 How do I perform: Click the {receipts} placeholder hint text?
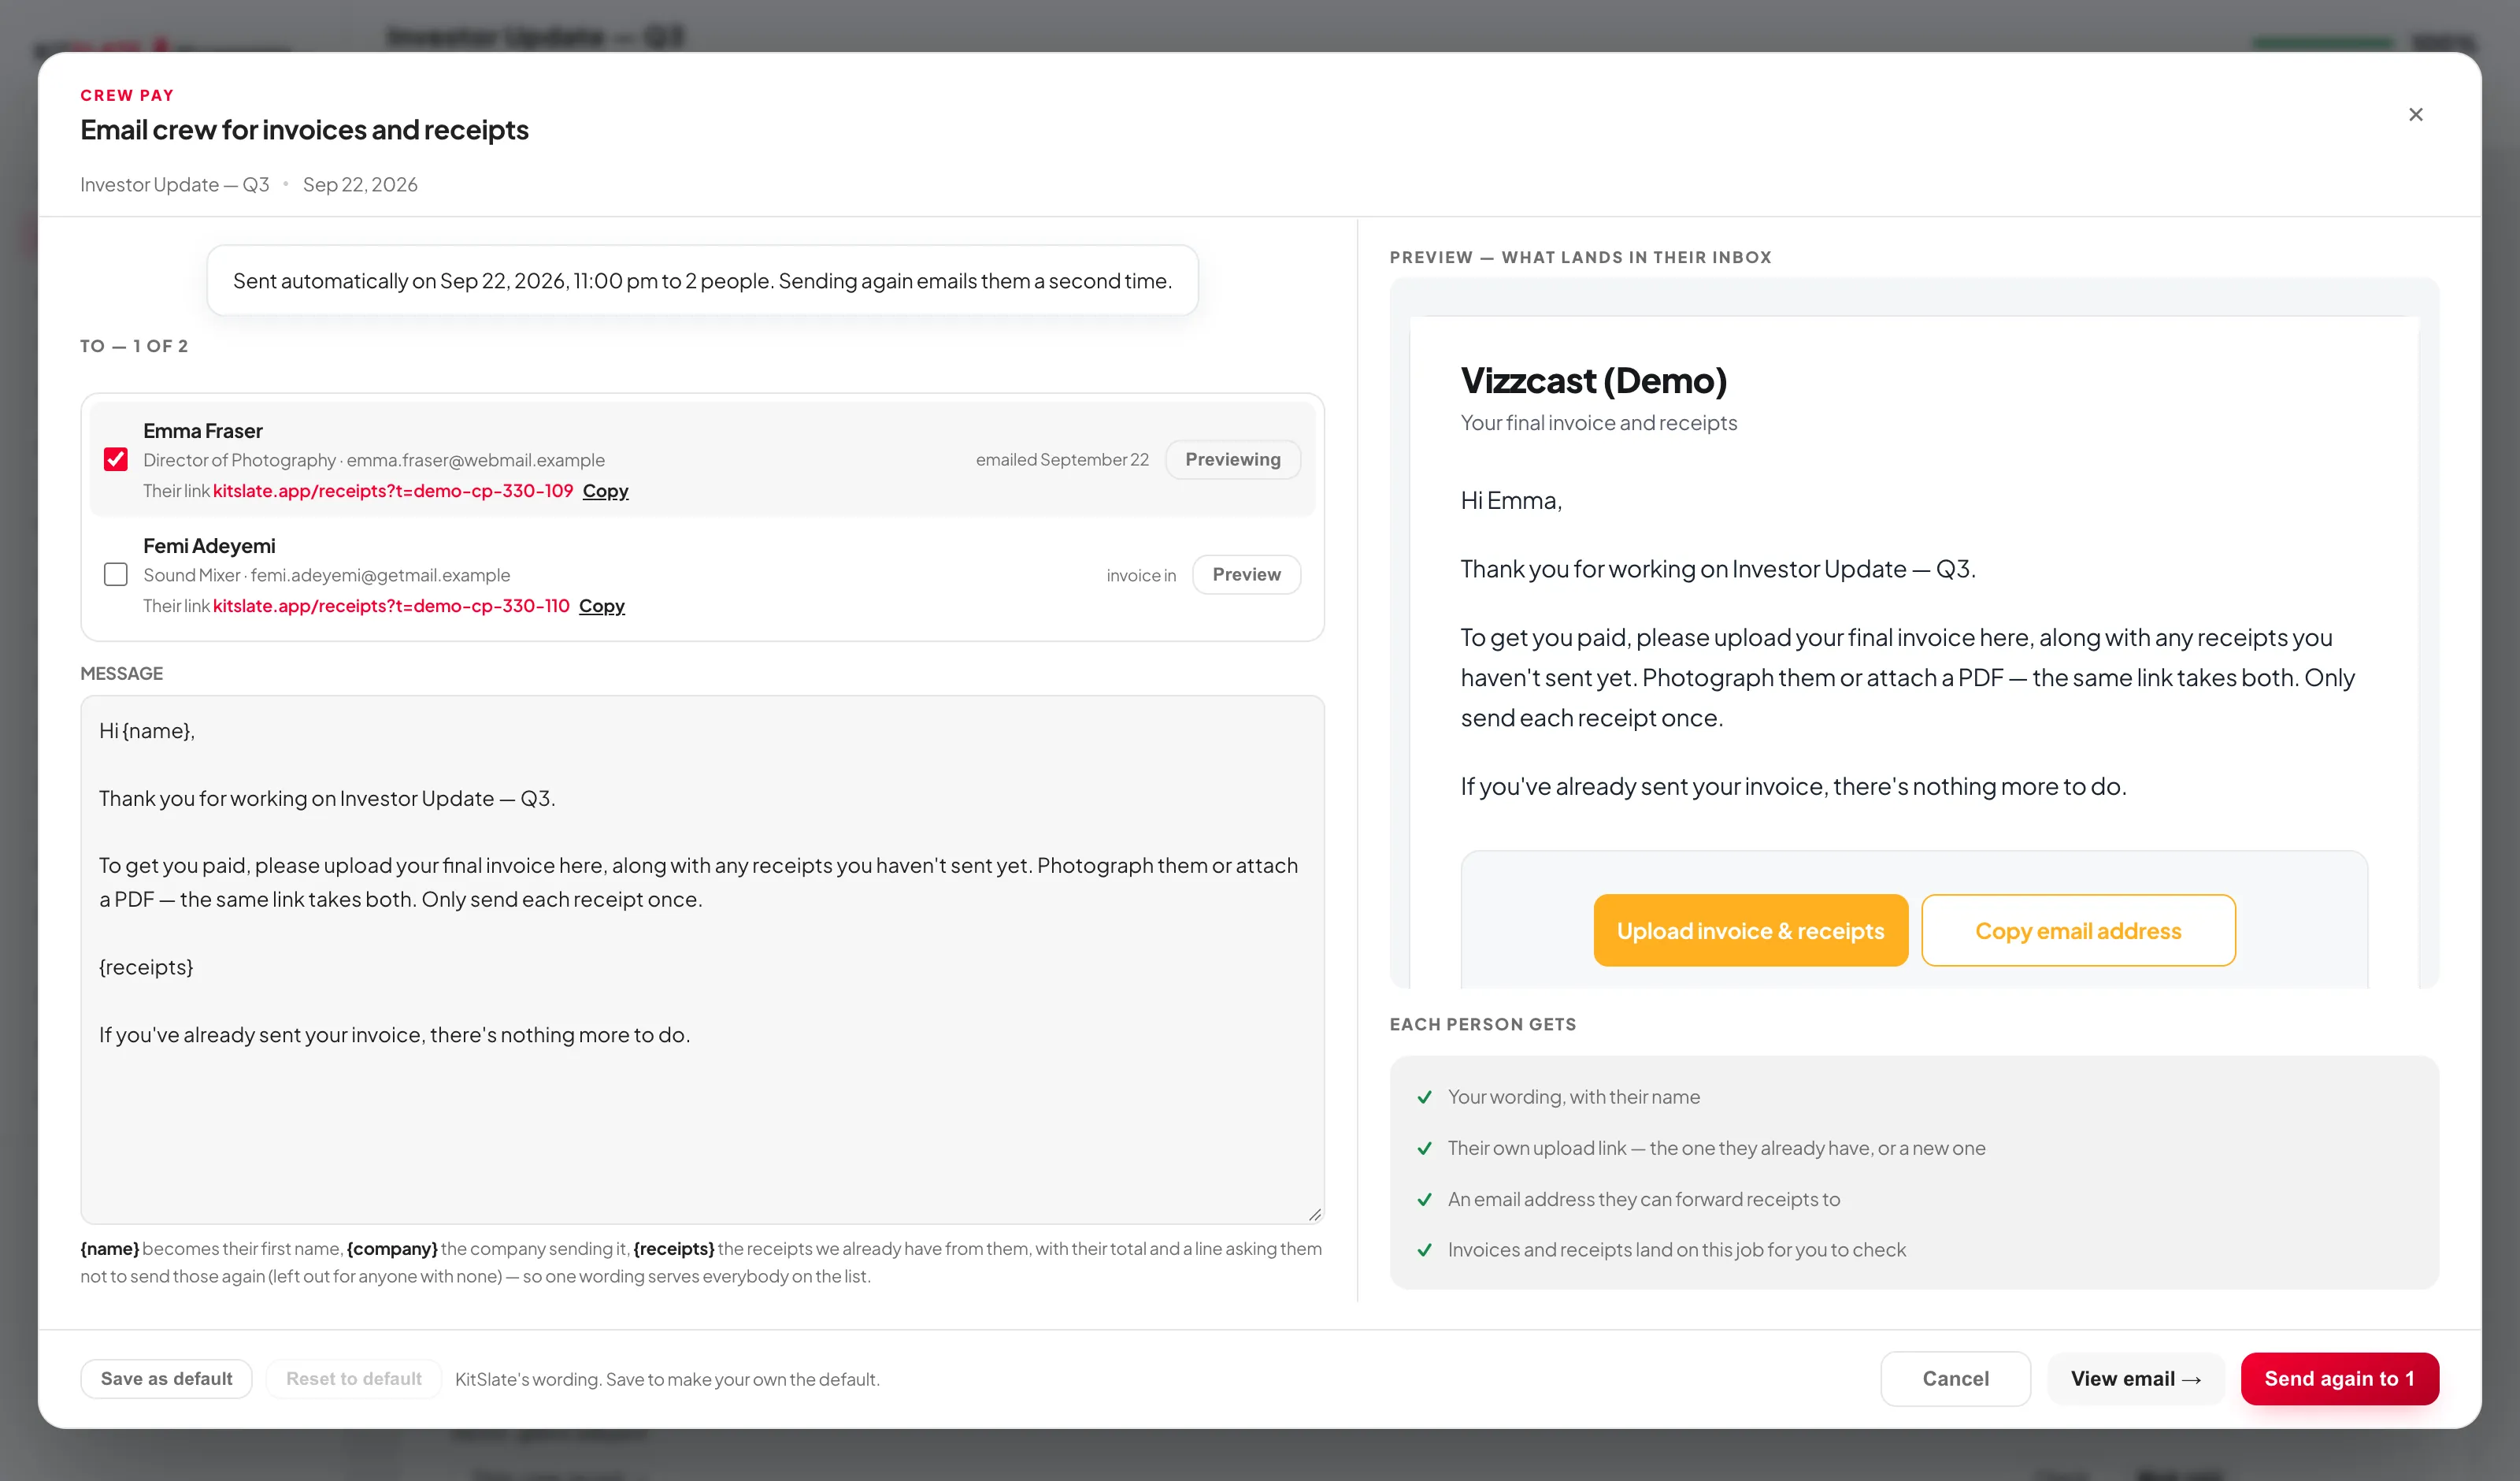(673, 1248)
